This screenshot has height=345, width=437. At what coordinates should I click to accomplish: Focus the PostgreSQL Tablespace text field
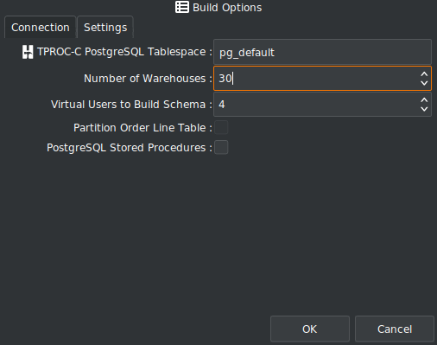(x=322, y=52)
